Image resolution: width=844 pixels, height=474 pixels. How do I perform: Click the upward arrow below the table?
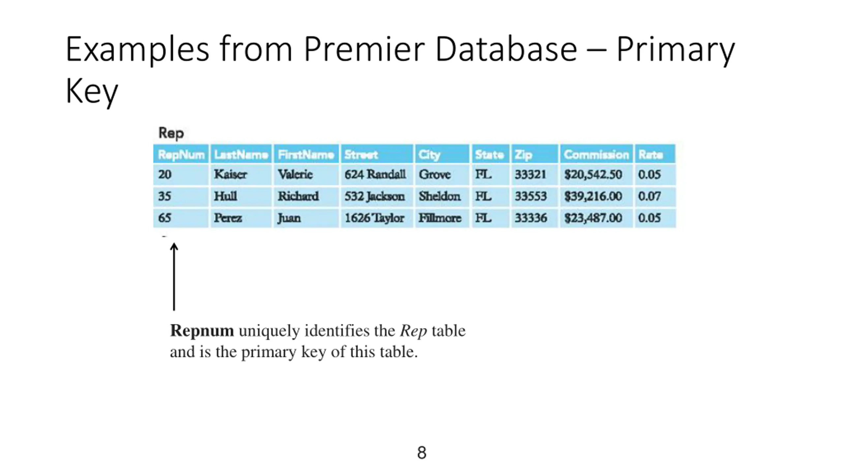pos(174,276)
